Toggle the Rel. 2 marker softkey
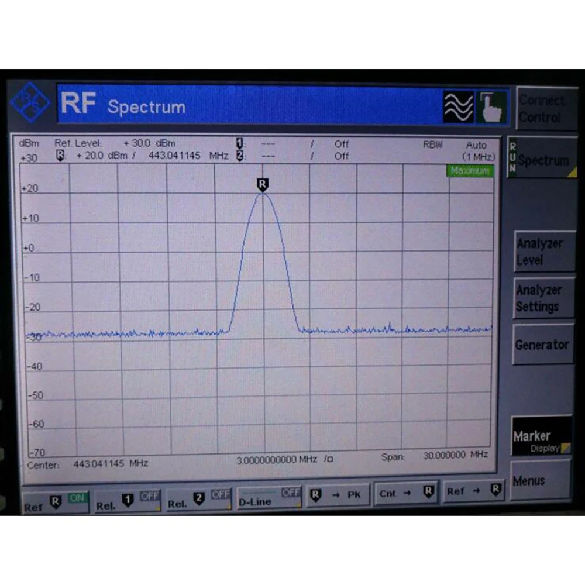 coord(198,499)
